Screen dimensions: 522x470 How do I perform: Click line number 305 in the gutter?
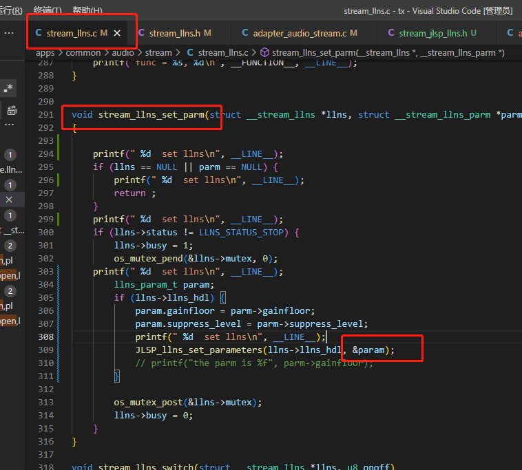(x=45, y=298)
